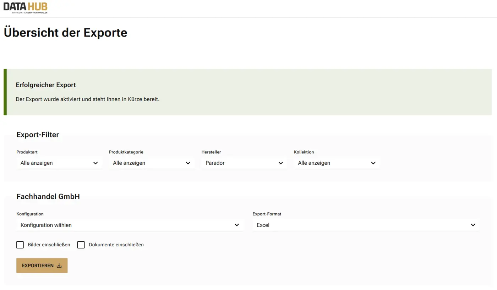Viewport: 497px width, 290px height.
Task: Click the 'Dokumente einschließen' label text
Action: point(116,245)
